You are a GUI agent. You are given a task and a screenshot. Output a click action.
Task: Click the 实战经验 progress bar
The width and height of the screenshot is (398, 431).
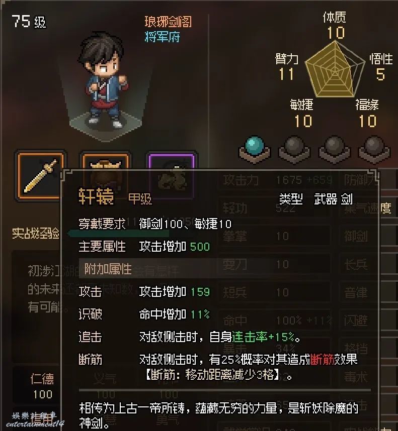(x=118, y=234)
